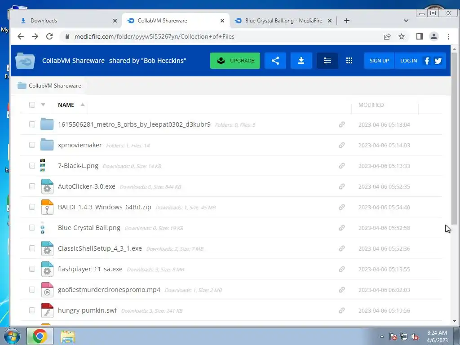Check the box for xpmoviemaker
The width and height of the screenshot is (460, 345).
[32, 145]
